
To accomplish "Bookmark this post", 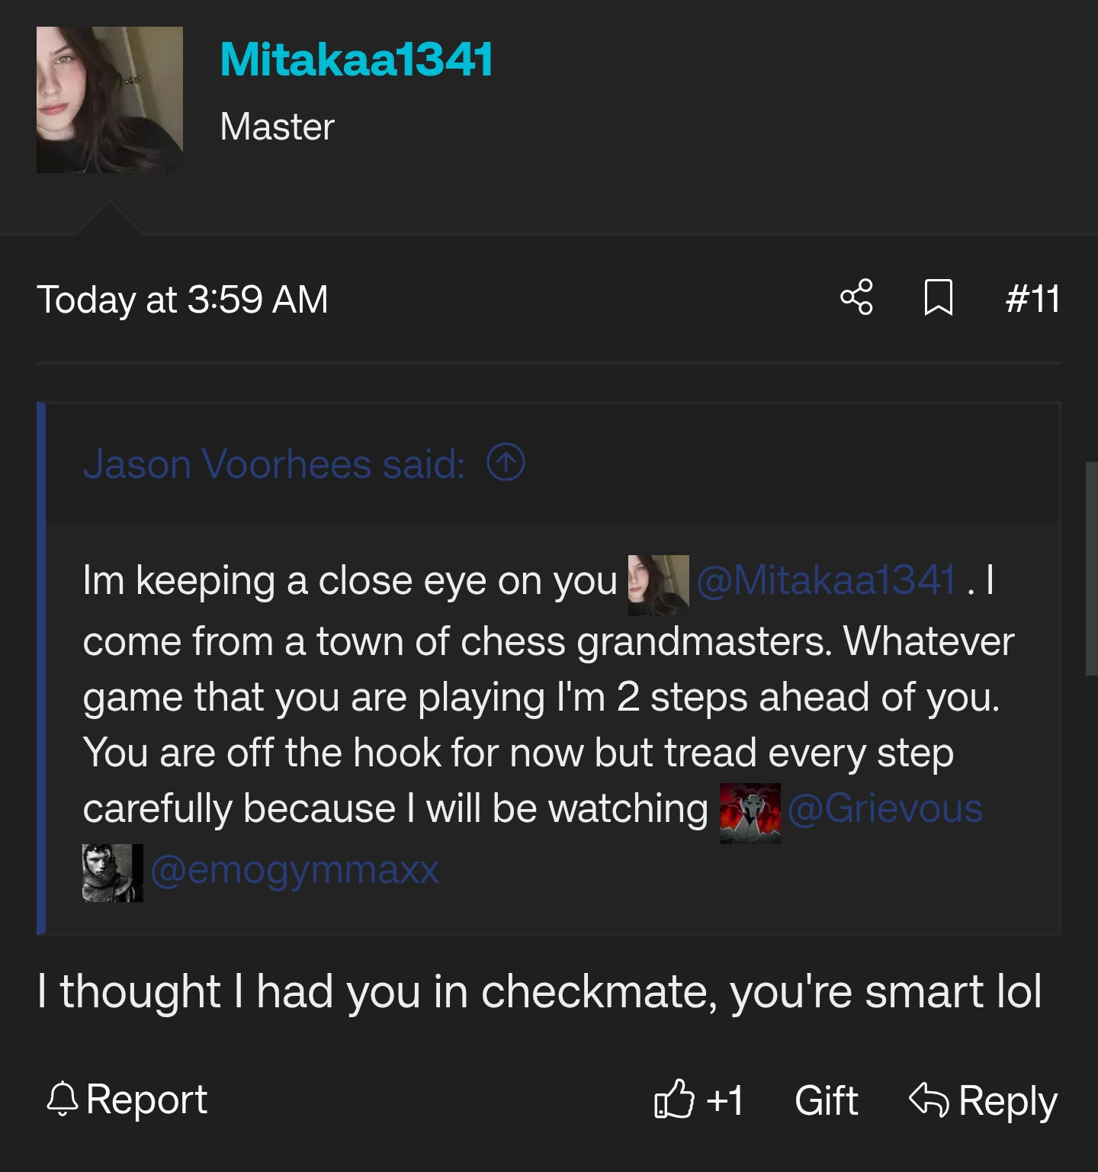I will (938, 297).
